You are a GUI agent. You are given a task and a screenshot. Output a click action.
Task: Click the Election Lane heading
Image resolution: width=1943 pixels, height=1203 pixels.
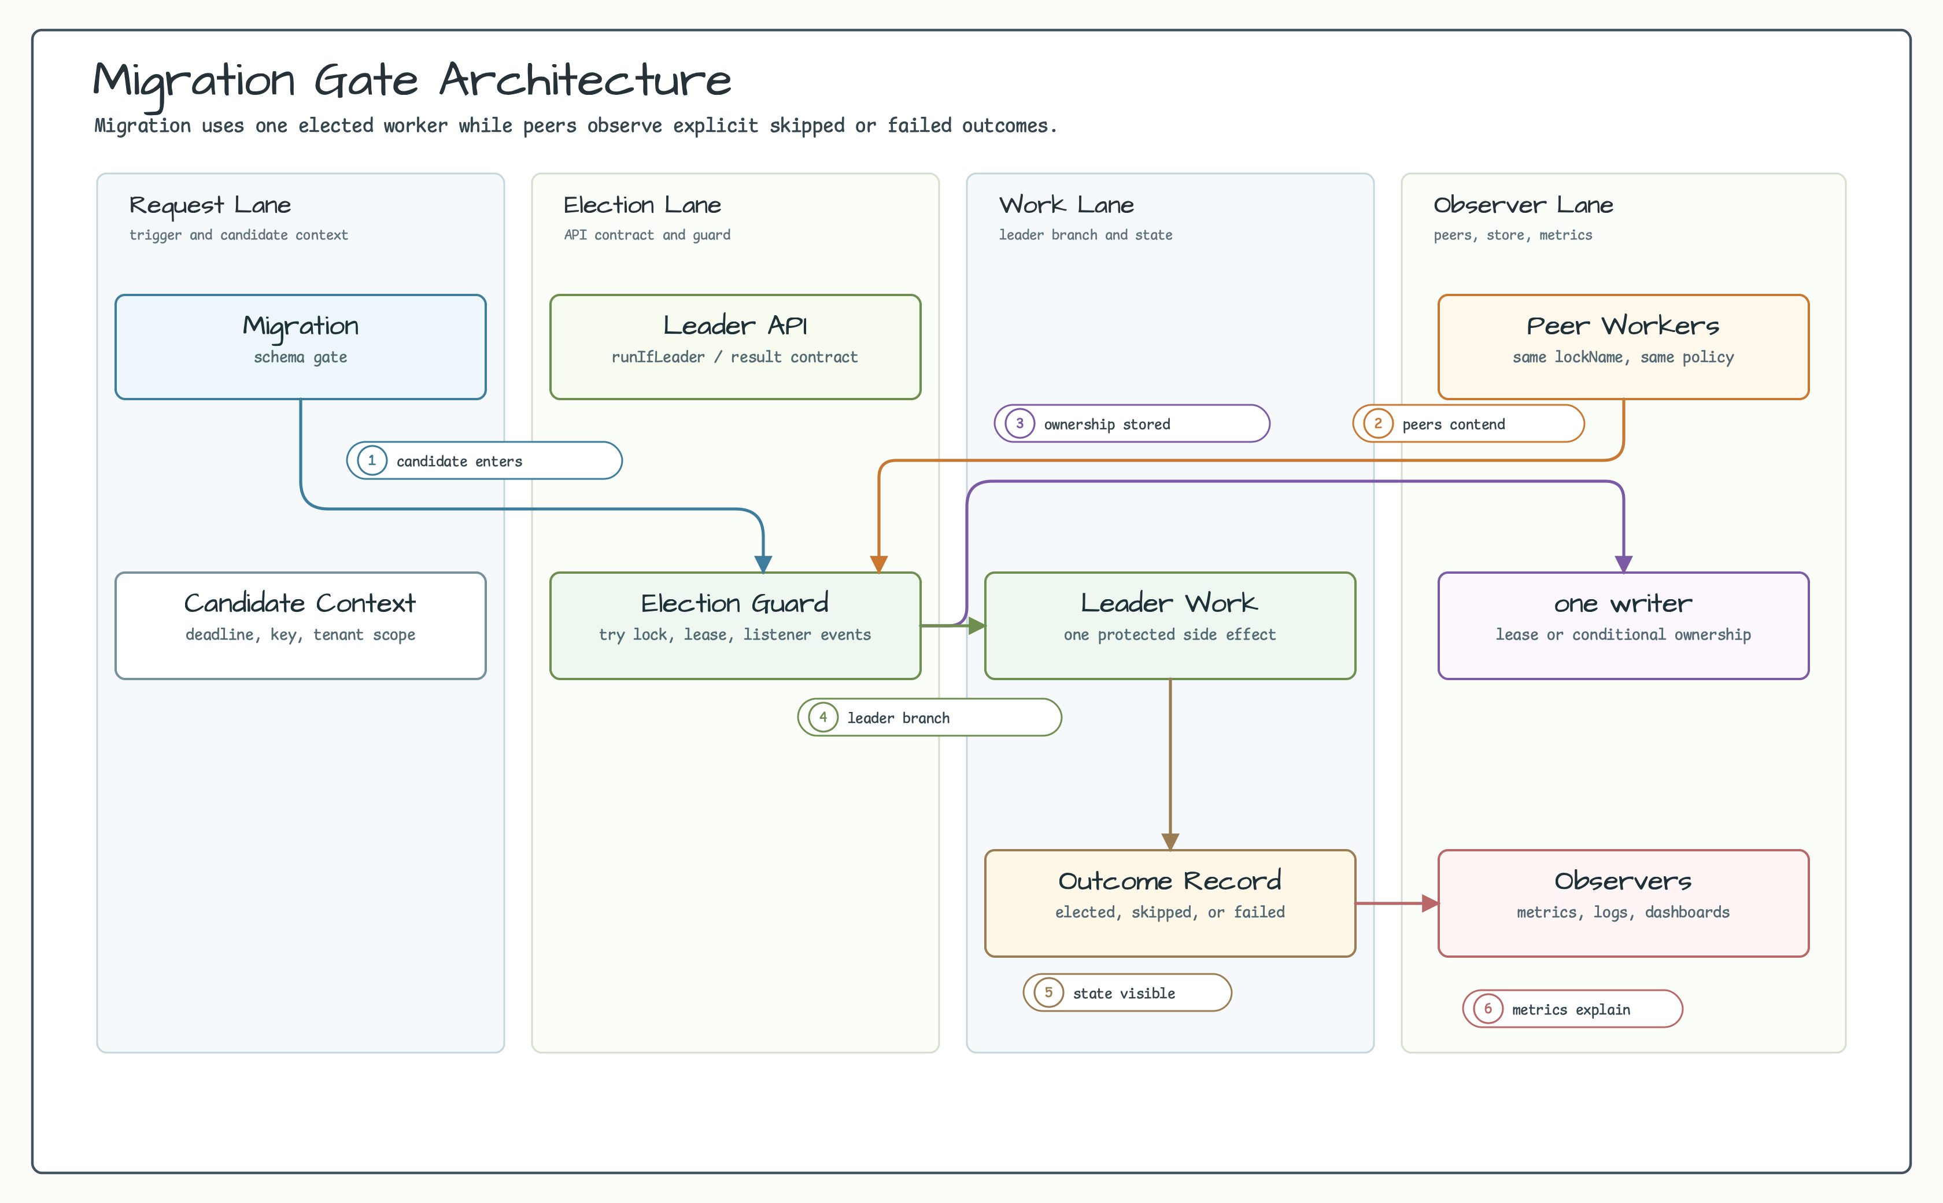[x=642, y=205]
